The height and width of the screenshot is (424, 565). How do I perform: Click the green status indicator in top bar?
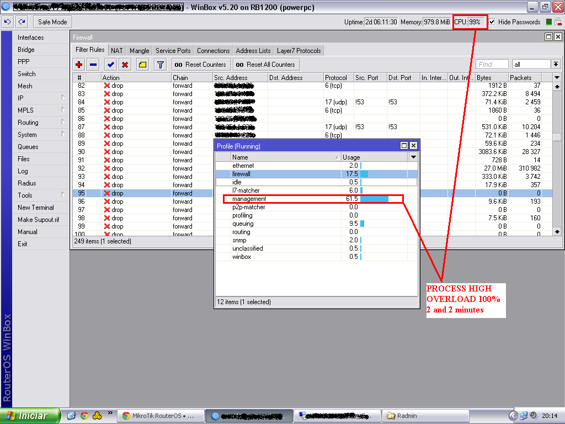tap(549, 22)
